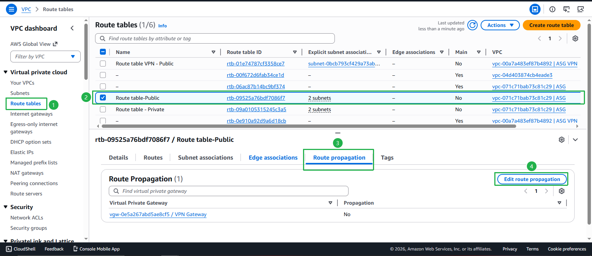This screenshot has width=592, height=256.
Task: Open the Actions dropdown menu
Action: [x=500, y=25]
